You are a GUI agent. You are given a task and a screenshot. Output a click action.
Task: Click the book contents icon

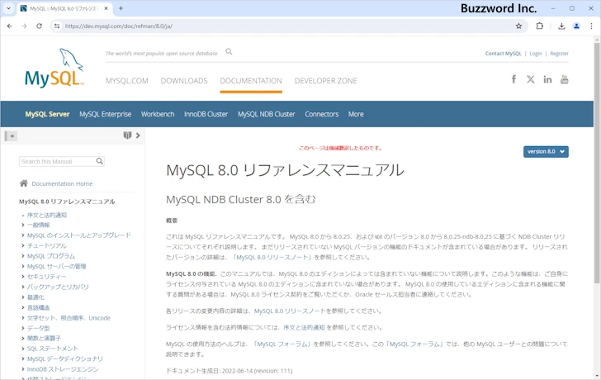point(127,135)
